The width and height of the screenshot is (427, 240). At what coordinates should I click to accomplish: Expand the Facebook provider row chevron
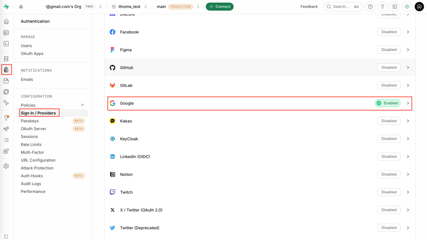pos(408,32)
